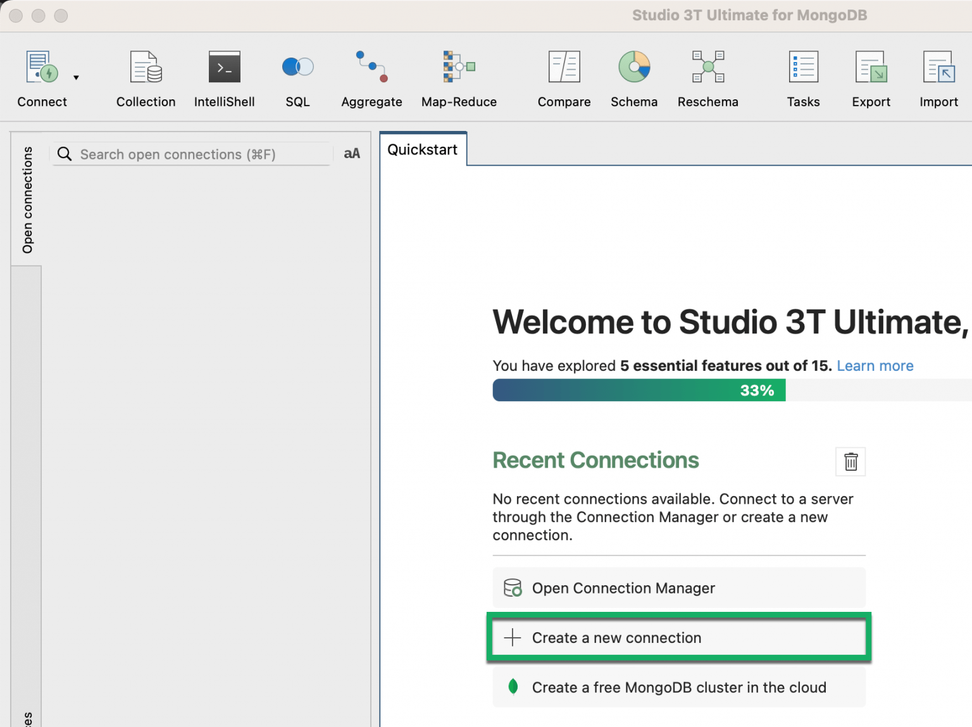Select the SQL query tool
This screenshot has height=727, width=972.
click(x=297, y=76)
